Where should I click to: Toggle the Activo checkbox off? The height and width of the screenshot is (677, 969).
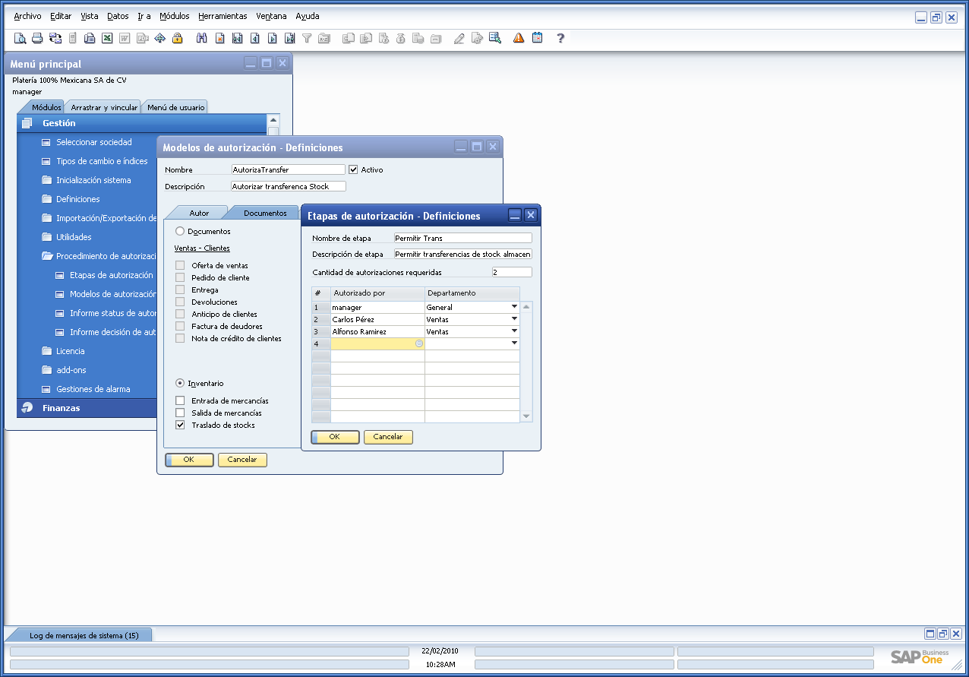(353, 169)
